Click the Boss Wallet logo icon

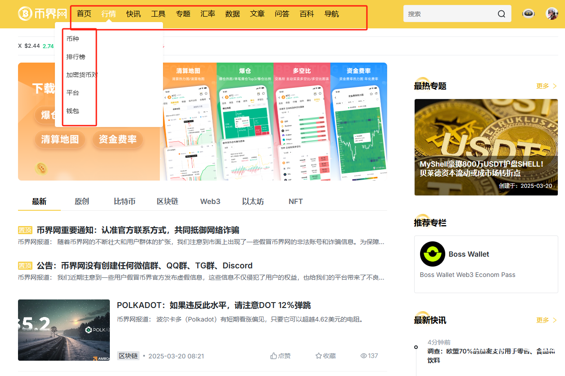(x=432, y=254)
